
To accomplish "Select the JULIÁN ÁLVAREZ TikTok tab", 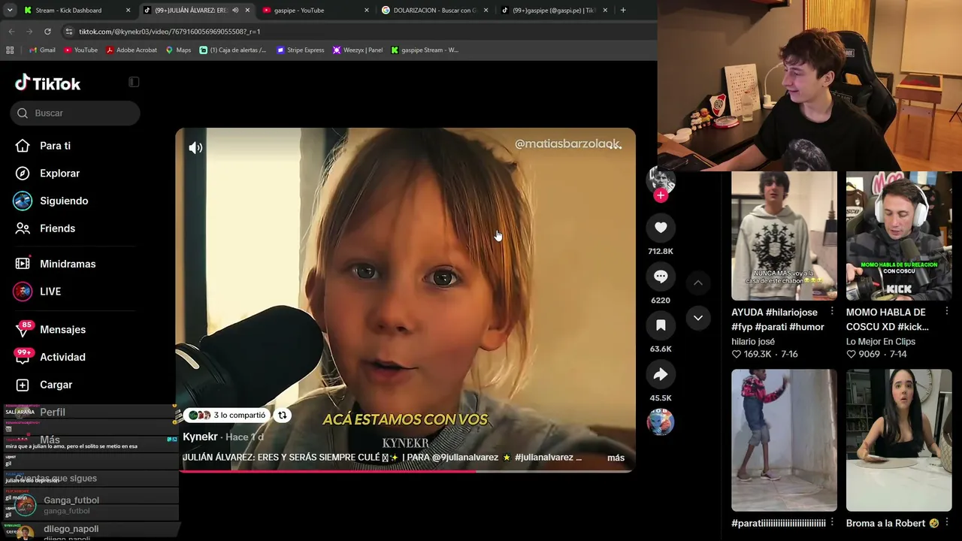I will tap(195, 11).
